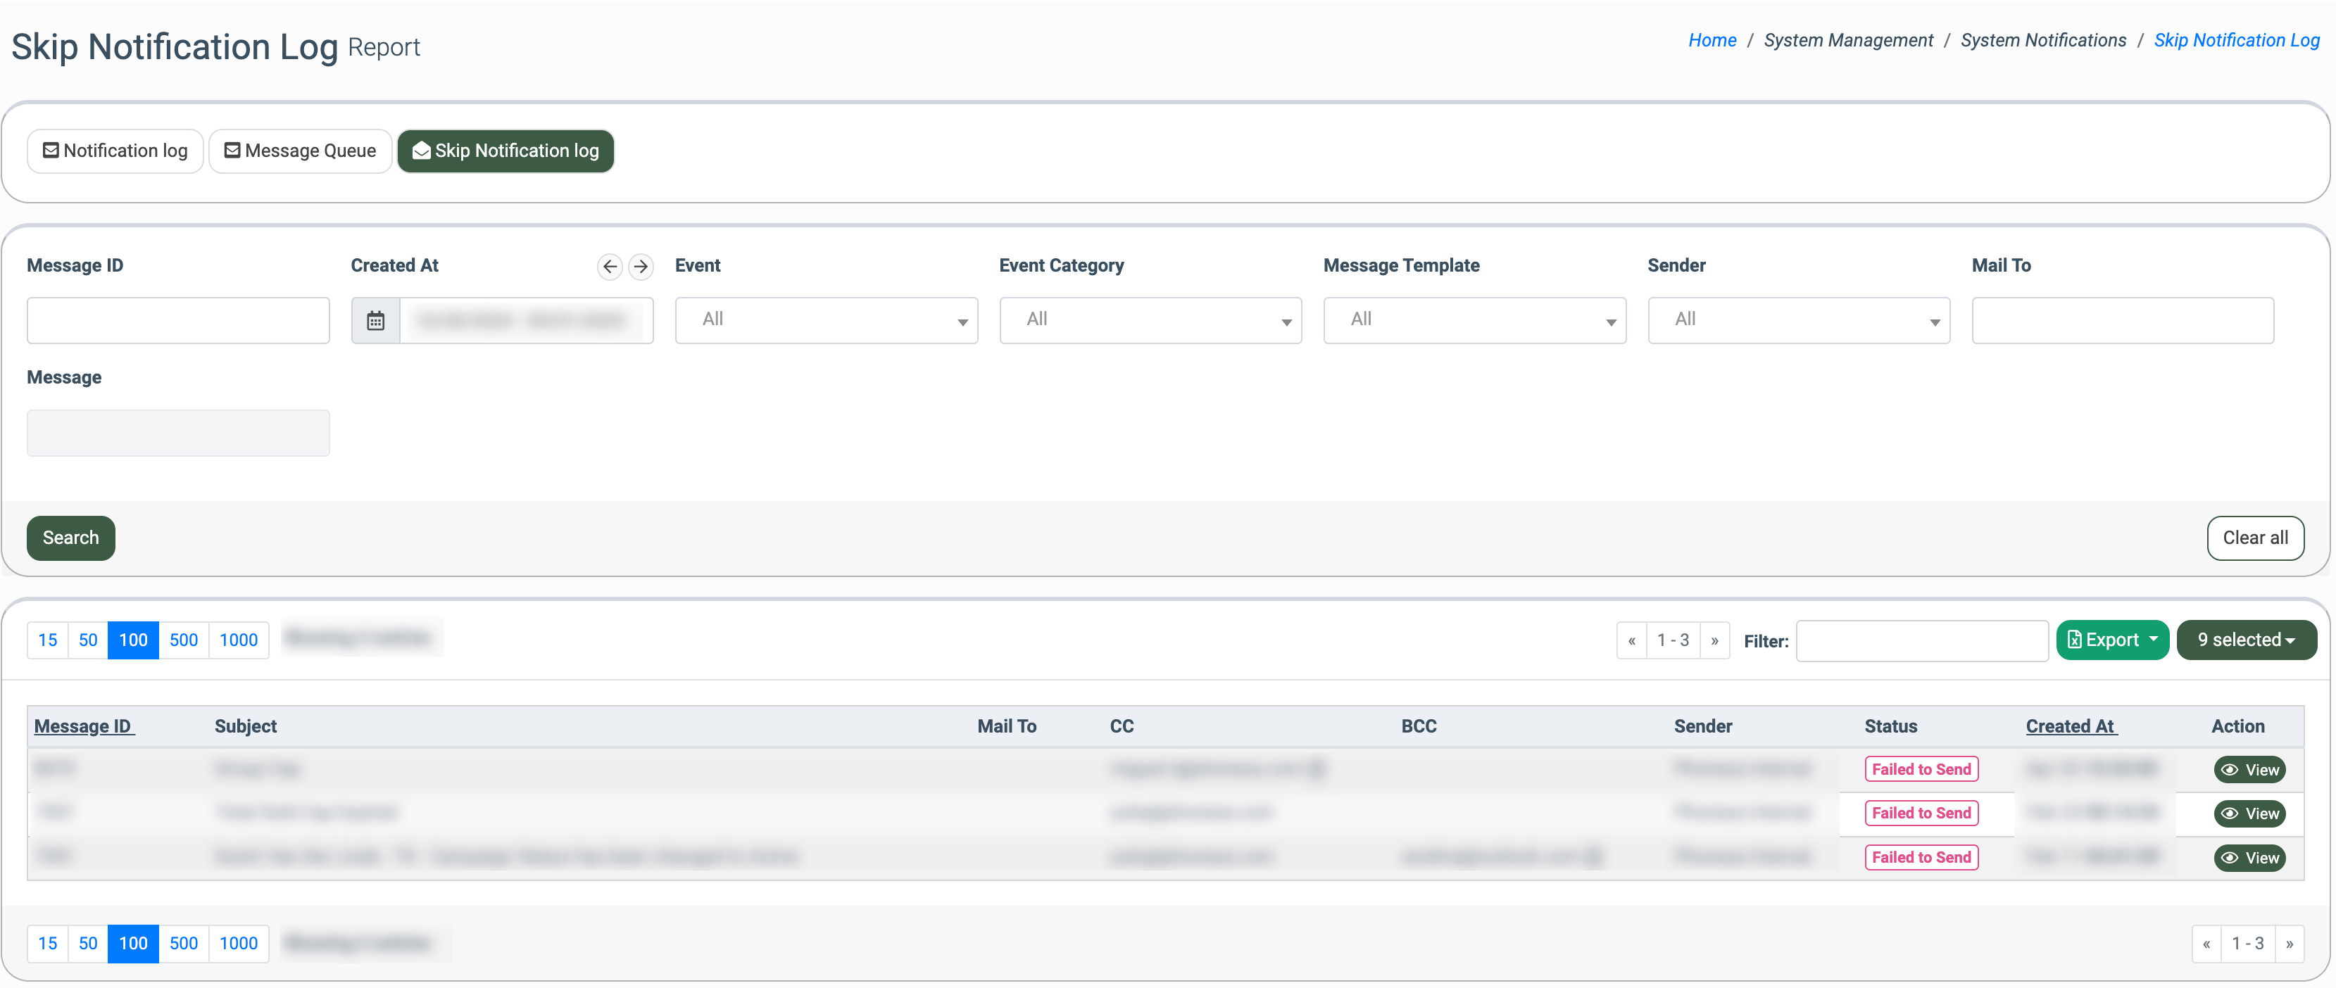Switch to the Message Queue tab
The image size is (2336, 988).
pyautogui.click(x=300, y=151)
